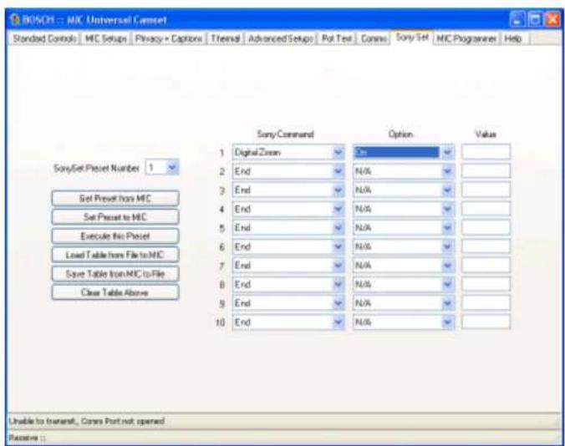
Task: Open the Standard Controls tab
Action: (x=44, y=38)
